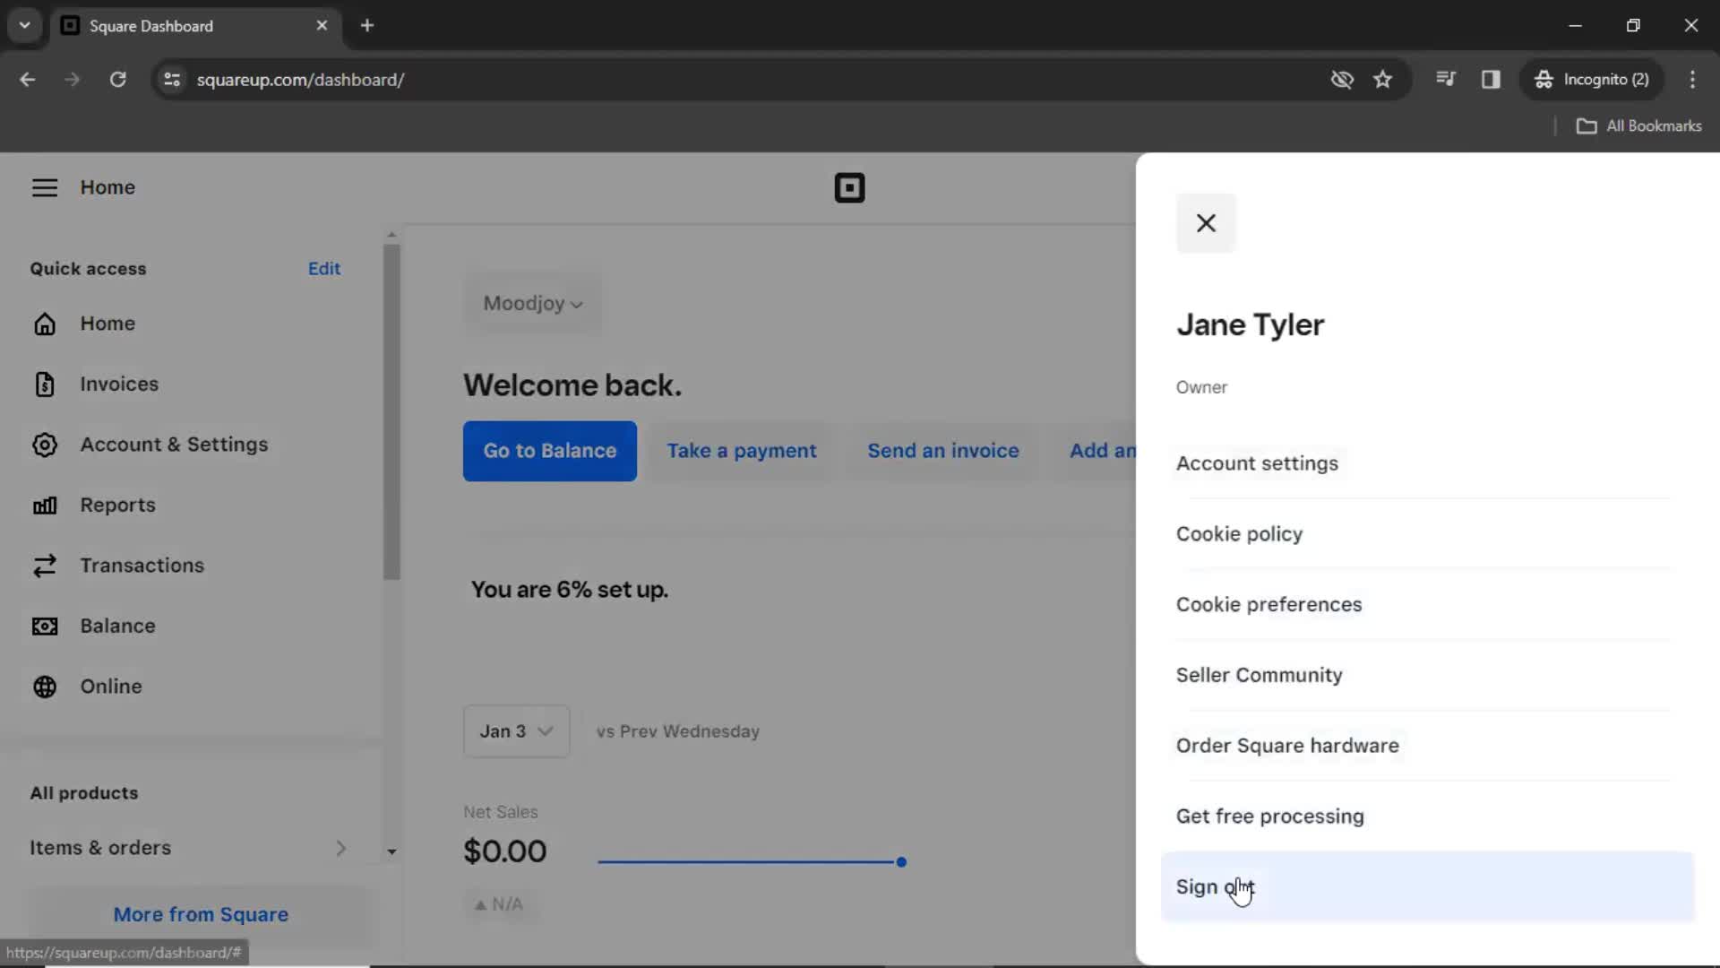
Task: Click the Account & Settings gear icon
Action: (45, 445)
